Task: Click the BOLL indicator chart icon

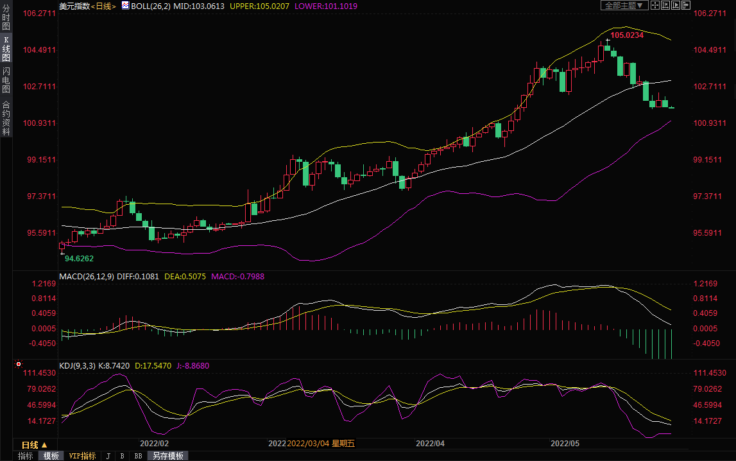Action: 125,6
